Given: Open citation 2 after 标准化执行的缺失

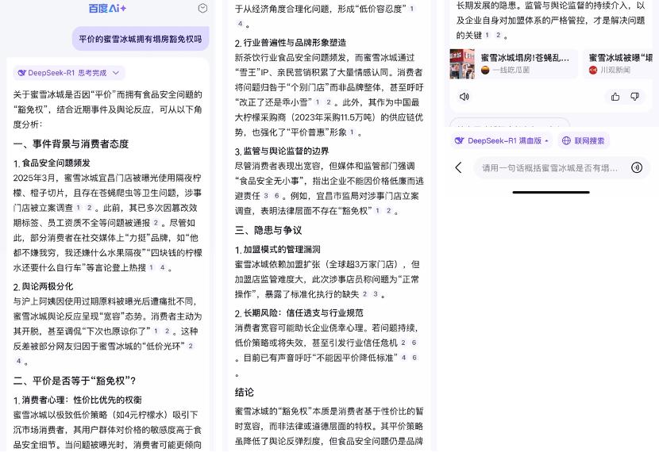Looking at the screenshot, I should point(364,293).
